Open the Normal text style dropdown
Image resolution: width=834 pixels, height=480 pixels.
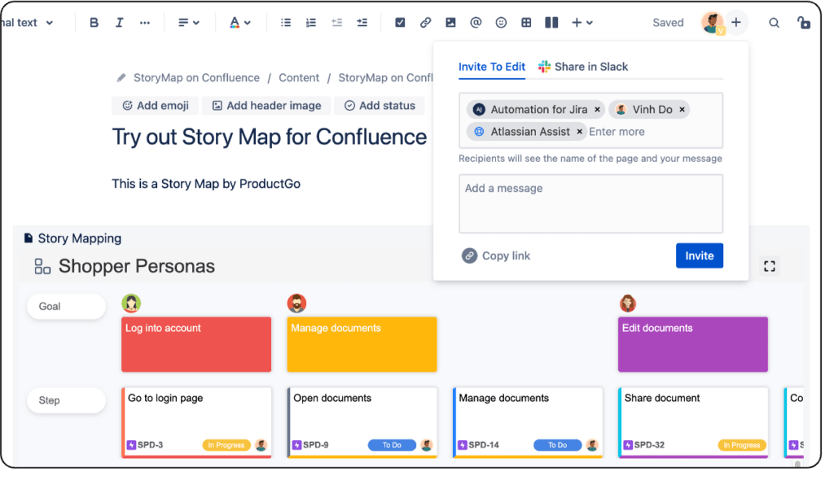coord(24,22)
